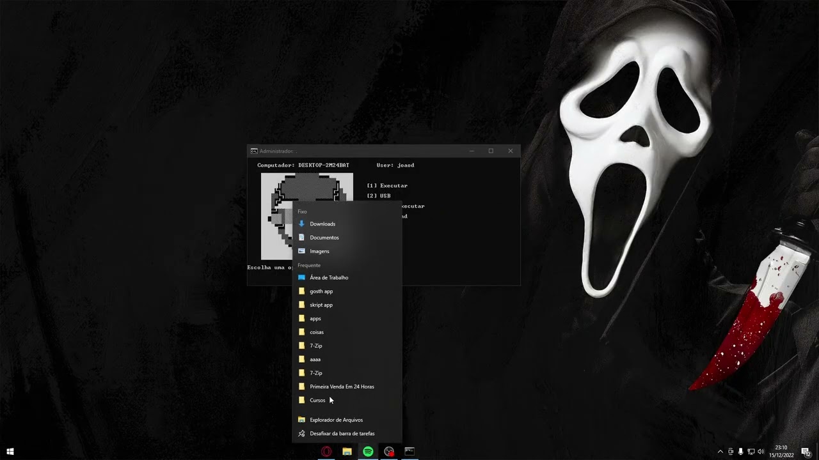
Task: Open Spotify from the taskbar
Action: tap(368, 452)
